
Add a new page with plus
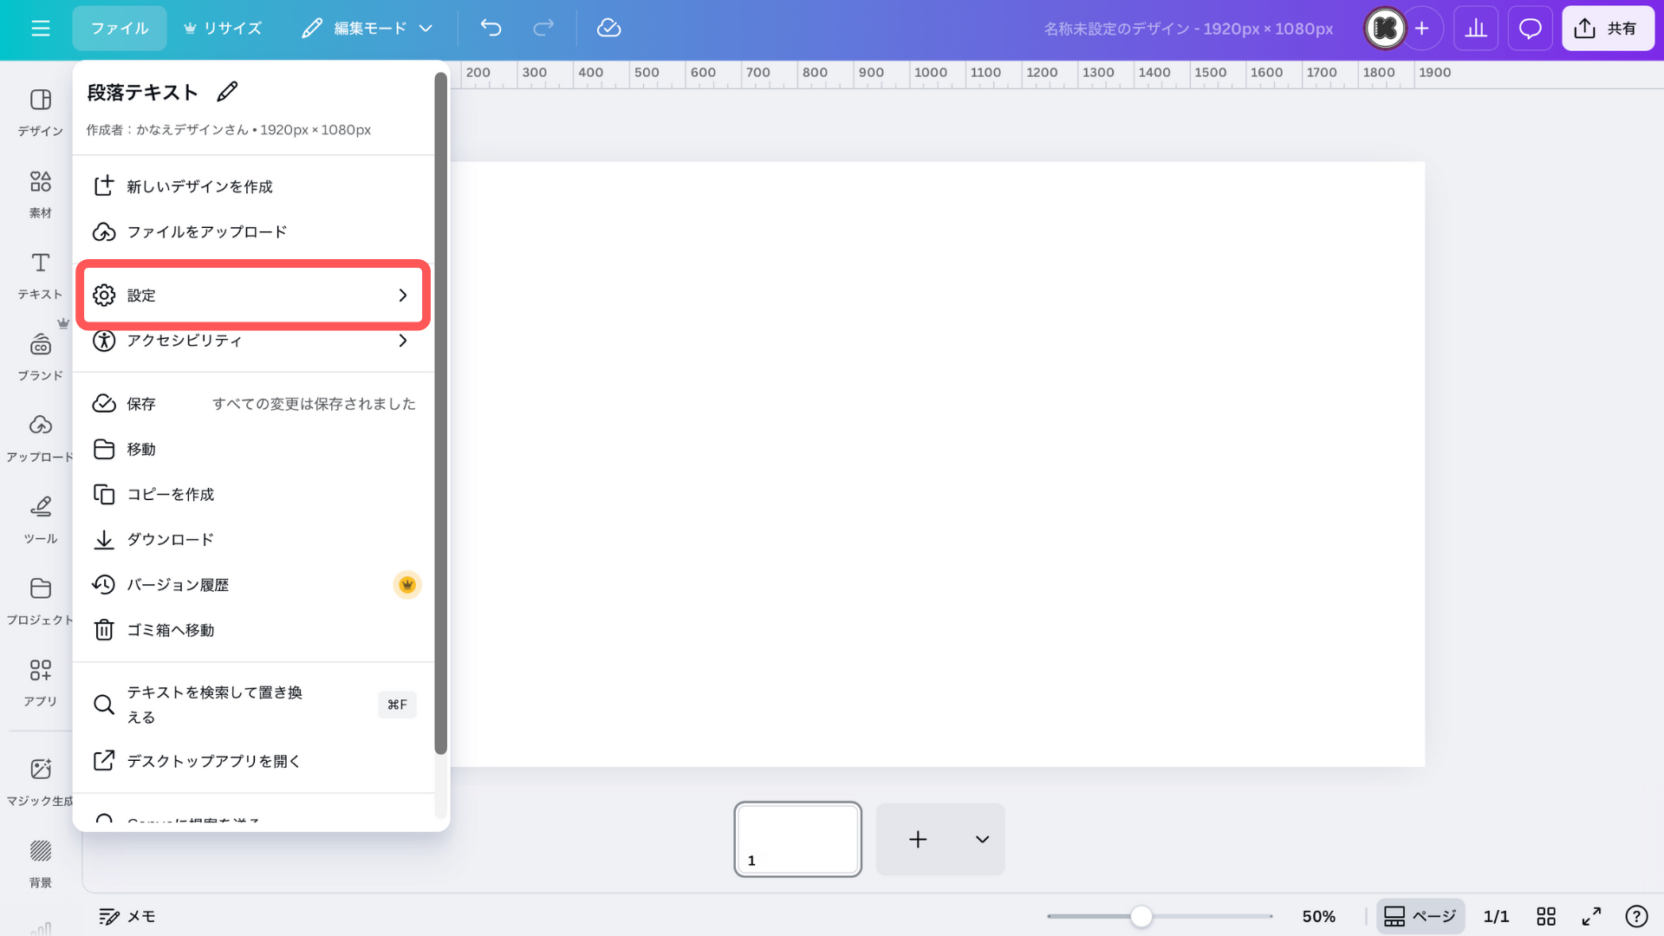(x=918, y=839)
